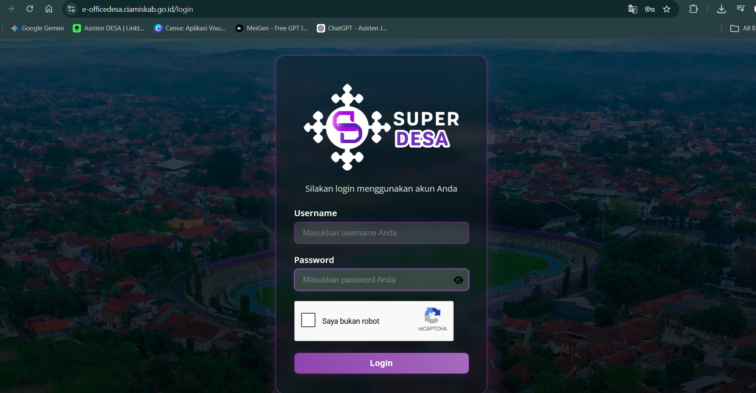Open Google Gemini bookmark
The height and width of the screenshot is (393, 756).
click(37, 28)
